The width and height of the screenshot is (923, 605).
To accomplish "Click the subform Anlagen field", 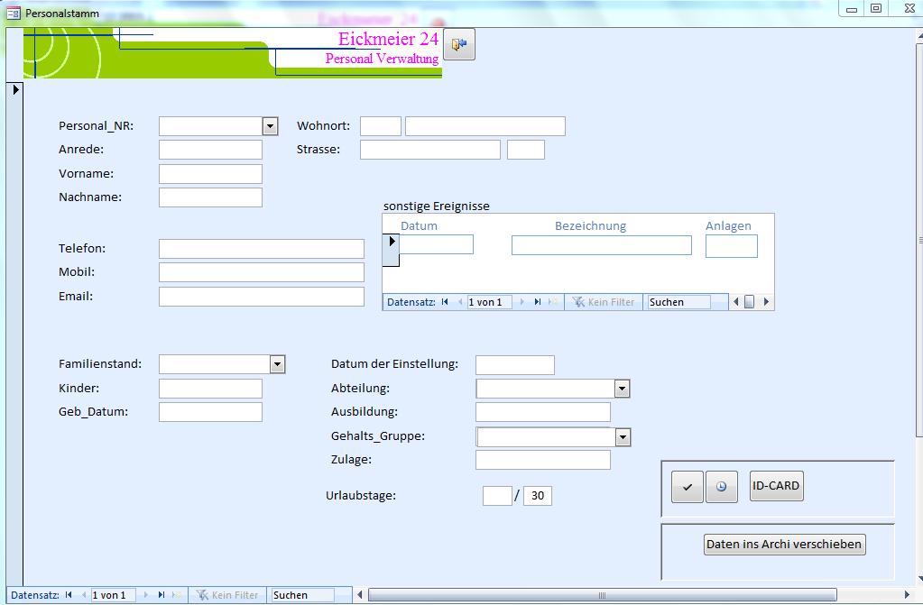I will 732,246.
